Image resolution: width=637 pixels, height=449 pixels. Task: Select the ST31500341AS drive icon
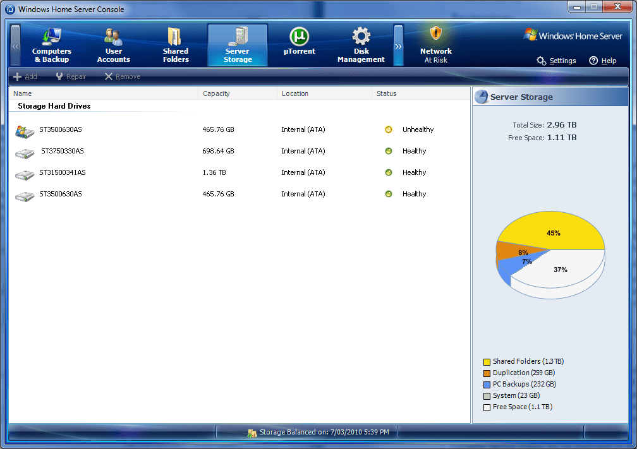coord(25,174)
